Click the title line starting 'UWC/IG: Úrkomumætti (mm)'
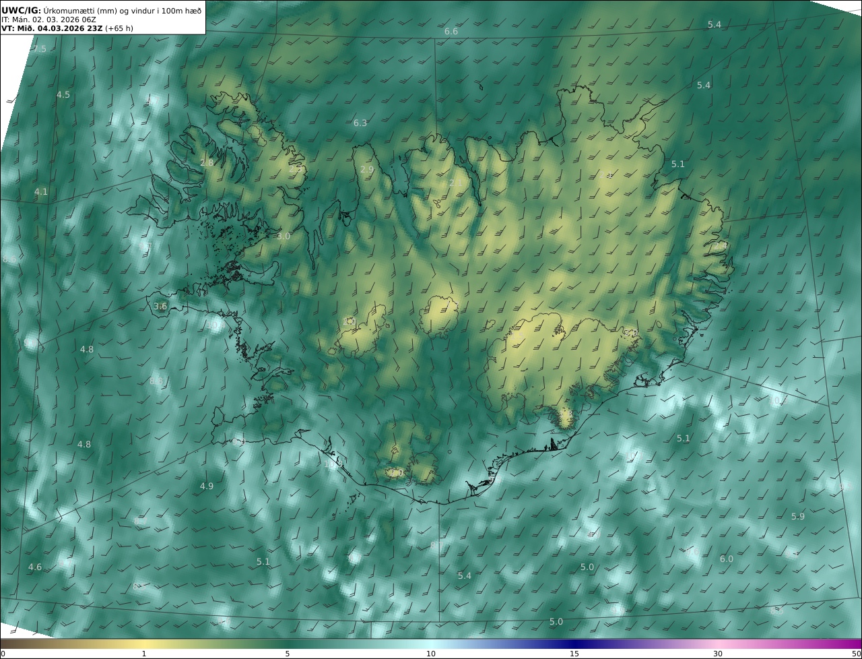Viewport: 862px width, 659px height. tap(101, 10)
